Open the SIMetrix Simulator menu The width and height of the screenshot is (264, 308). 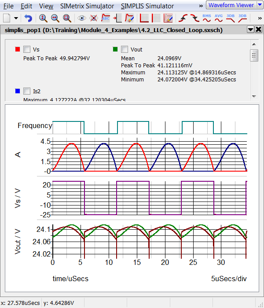click(86, 6)
